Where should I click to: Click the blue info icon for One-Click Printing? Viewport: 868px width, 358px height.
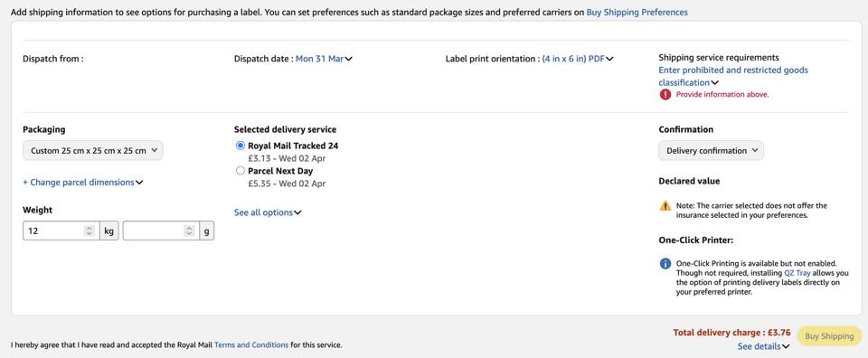pyautogui.click(x=665, y=264)
